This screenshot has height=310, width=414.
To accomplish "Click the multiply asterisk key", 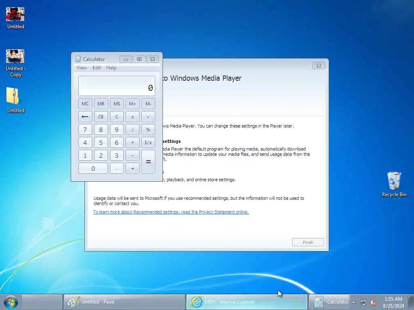I will pyautogui.click(x=133, y=142).
